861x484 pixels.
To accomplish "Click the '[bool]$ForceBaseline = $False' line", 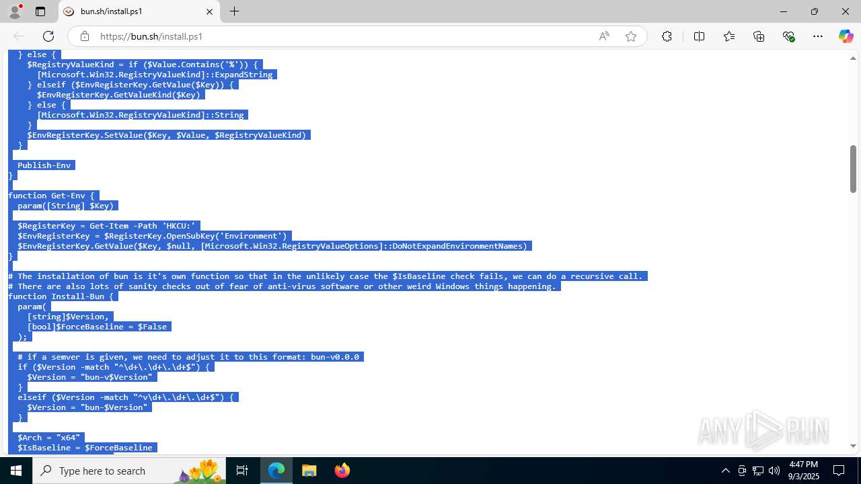I will [98, 327].
